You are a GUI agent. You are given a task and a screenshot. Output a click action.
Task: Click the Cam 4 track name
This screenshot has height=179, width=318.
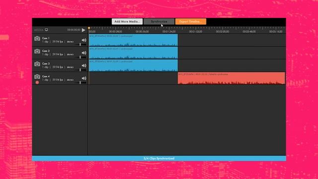(x=46, y=77)
